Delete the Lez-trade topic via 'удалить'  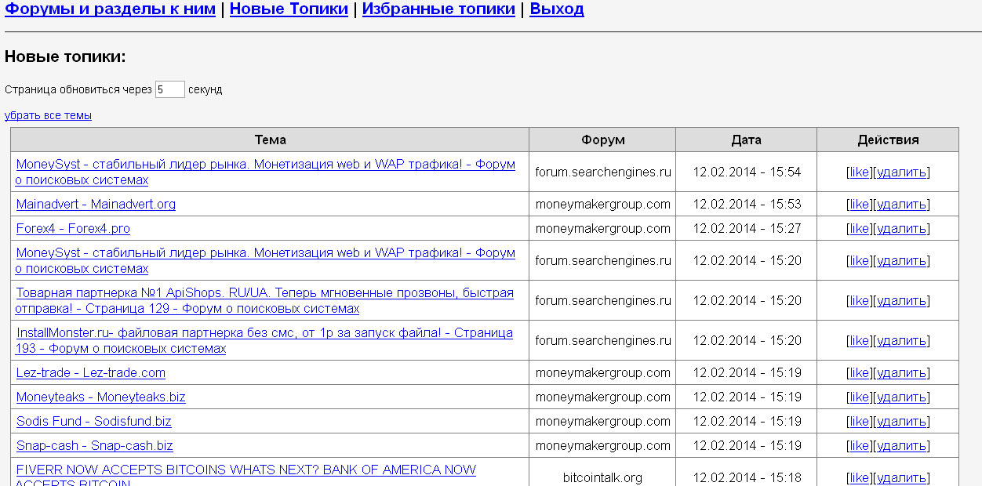[901, 372]
